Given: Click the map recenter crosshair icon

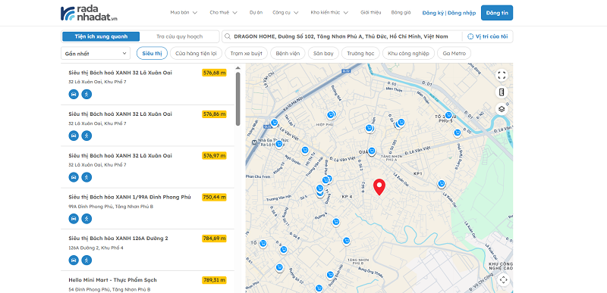Looking at the screenshot, I should 503,279.
